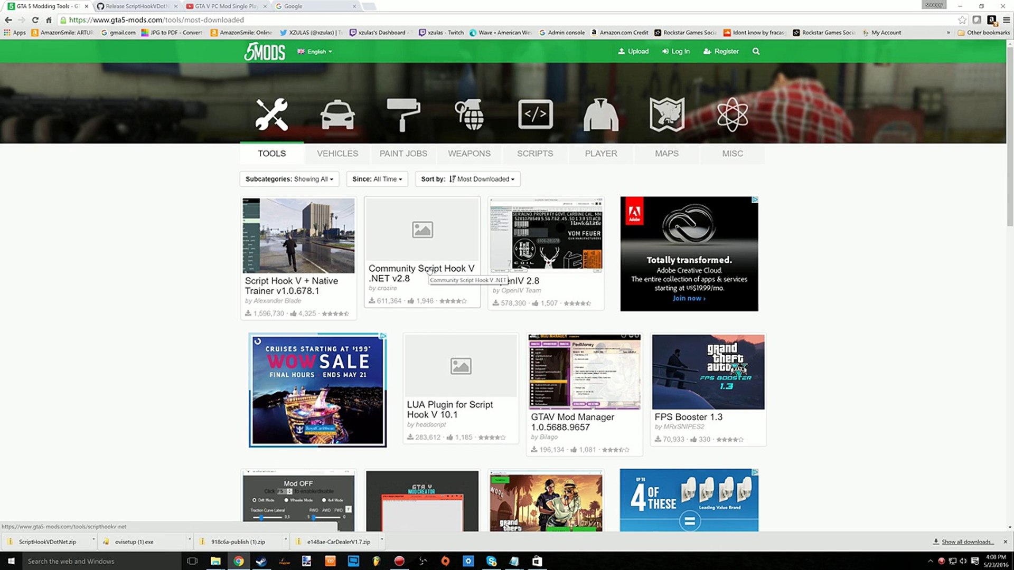1014x570 pixels.
Task: Open File Explorer from the taskbar
Action: point(215,561)
